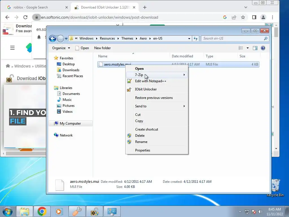The width and height of the screenshot is (289, 217).
Task: Select Favorites in navigation pane
Action: pos(66,58)
